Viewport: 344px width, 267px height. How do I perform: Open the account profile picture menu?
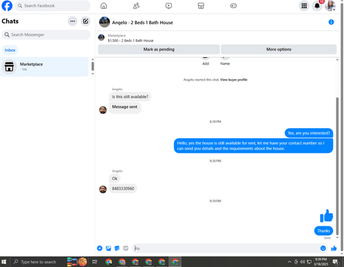coord(330,6)
